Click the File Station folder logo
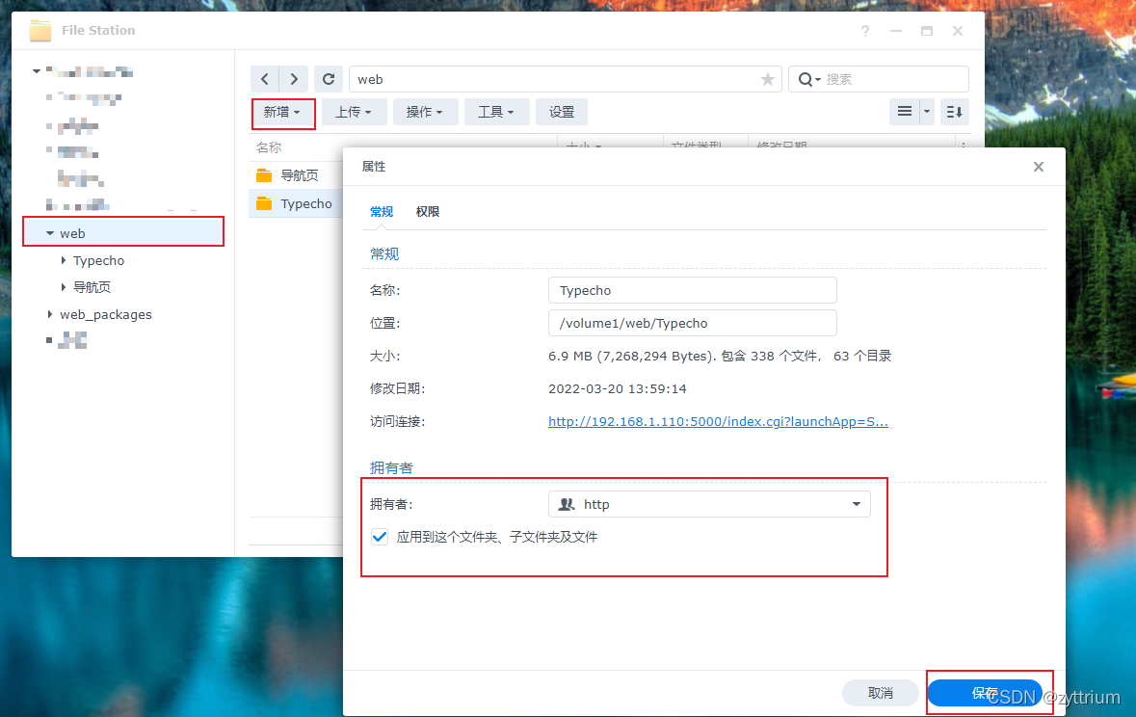This screenshot has width=1136, height=717. (x=40, y=31)
